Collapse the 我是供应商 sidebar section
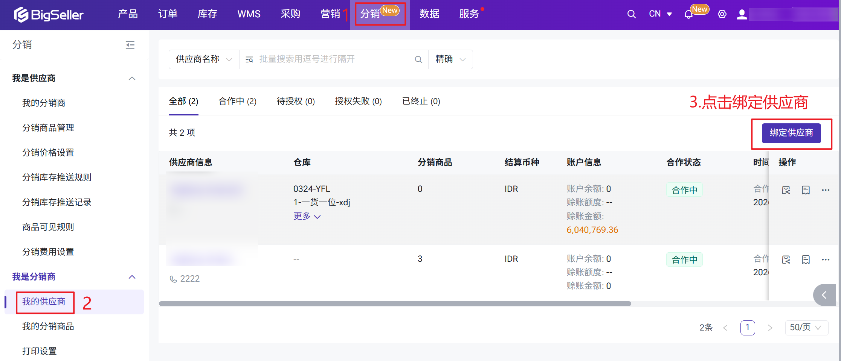841x361 pixels. (x=132, y=78)
